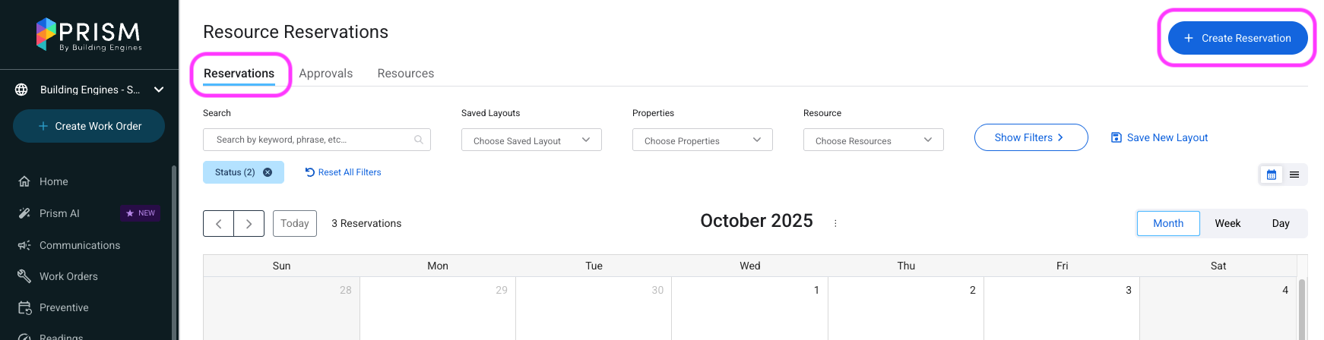Switch to list view toggle

click(x=1294, y=175)
